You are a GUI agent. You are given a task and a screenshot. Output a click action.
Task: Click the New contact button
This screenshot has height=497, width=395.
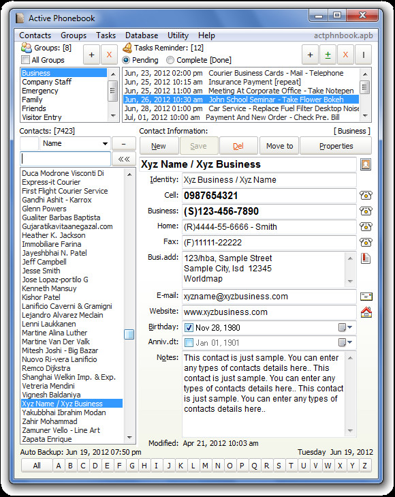[x=159, y=146]
